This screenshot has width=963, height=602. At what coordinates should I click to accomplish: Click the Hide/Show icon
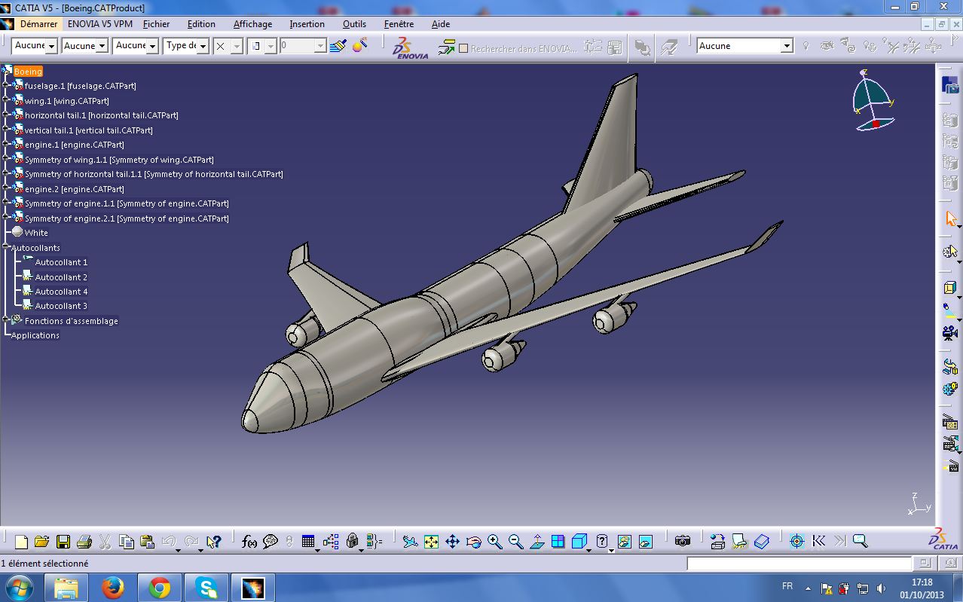click(624, 541)
